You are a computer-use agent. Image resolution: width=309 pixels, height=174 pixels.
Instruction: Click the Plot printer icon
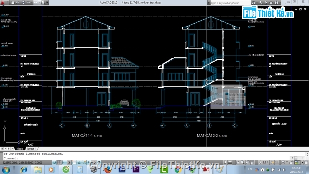click(x=43, y=3)
